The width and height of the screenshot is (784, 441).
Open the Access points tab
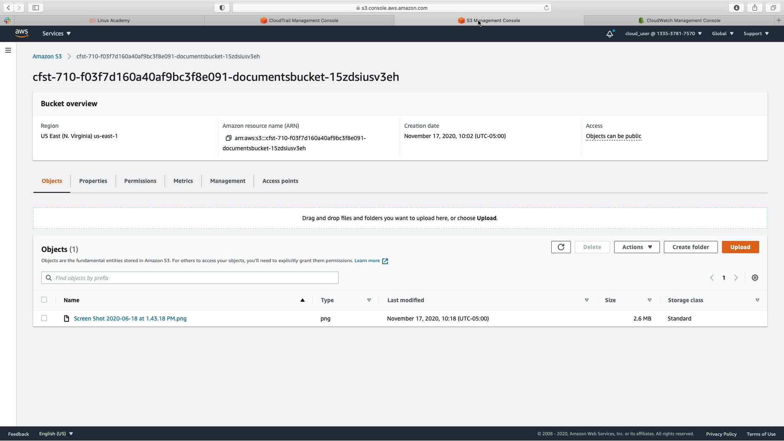tap(280, 181)
